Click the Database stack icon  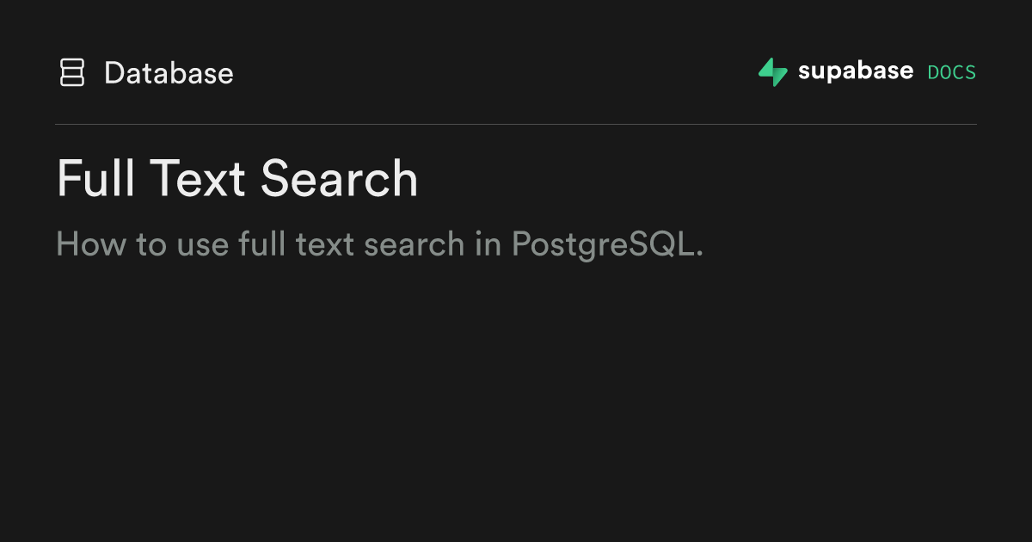pos(71,73)
